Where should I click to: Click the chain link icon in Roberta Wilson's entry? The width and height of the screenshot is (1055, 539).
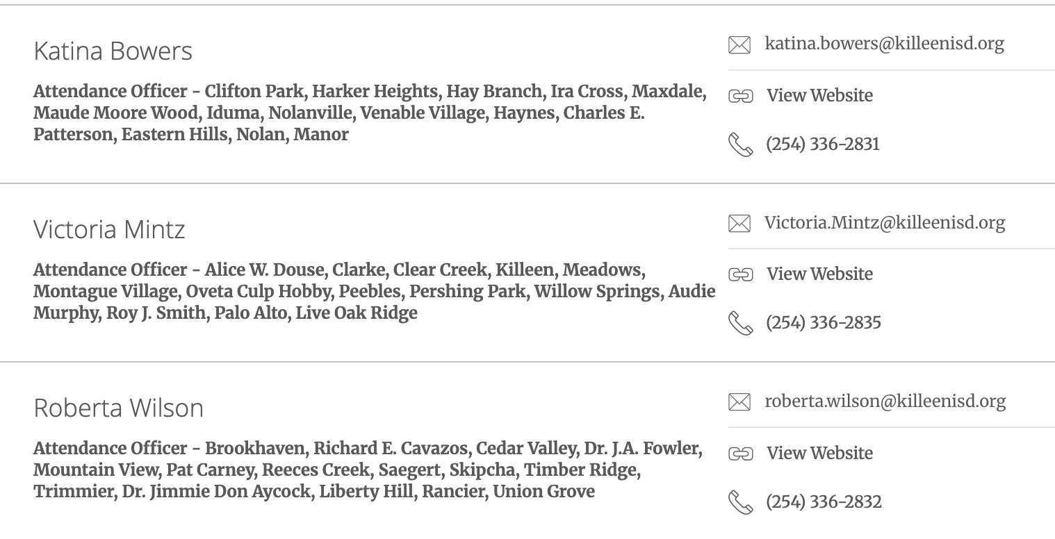pos(740,454)
